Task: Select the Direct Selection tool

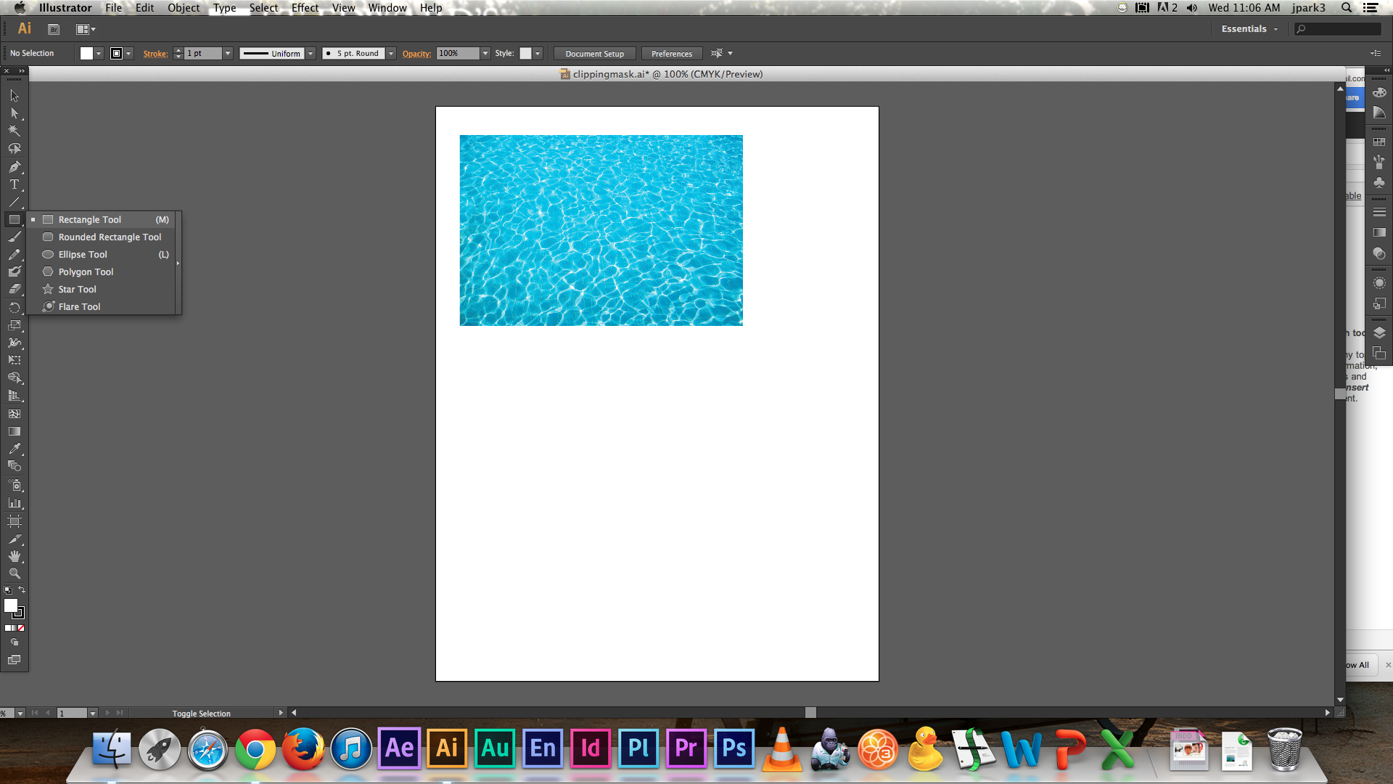Action: coord(14,113)
